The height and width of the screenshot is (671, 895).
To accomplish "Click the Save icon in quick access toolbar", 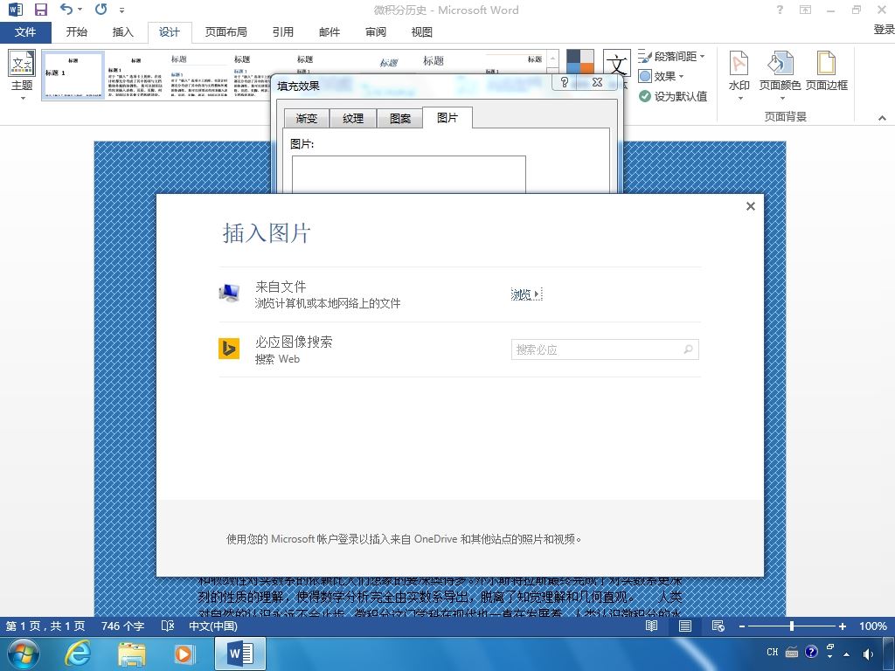I will [x=40, y=10].
